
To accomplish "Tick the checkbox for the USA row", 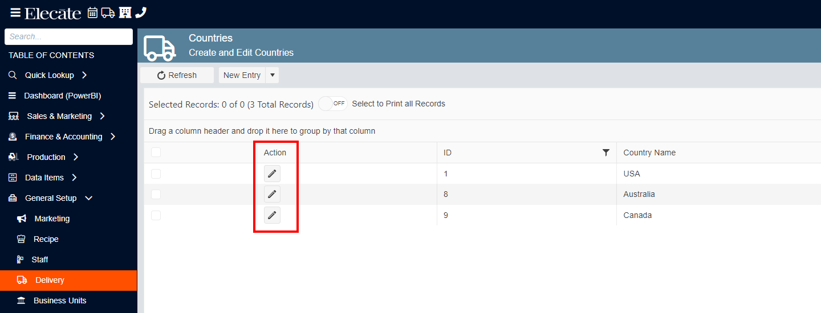I will point(156,174).
